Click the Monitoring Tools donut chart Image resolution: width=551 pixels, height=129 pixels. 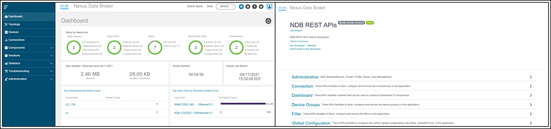(x=196, y=47)
